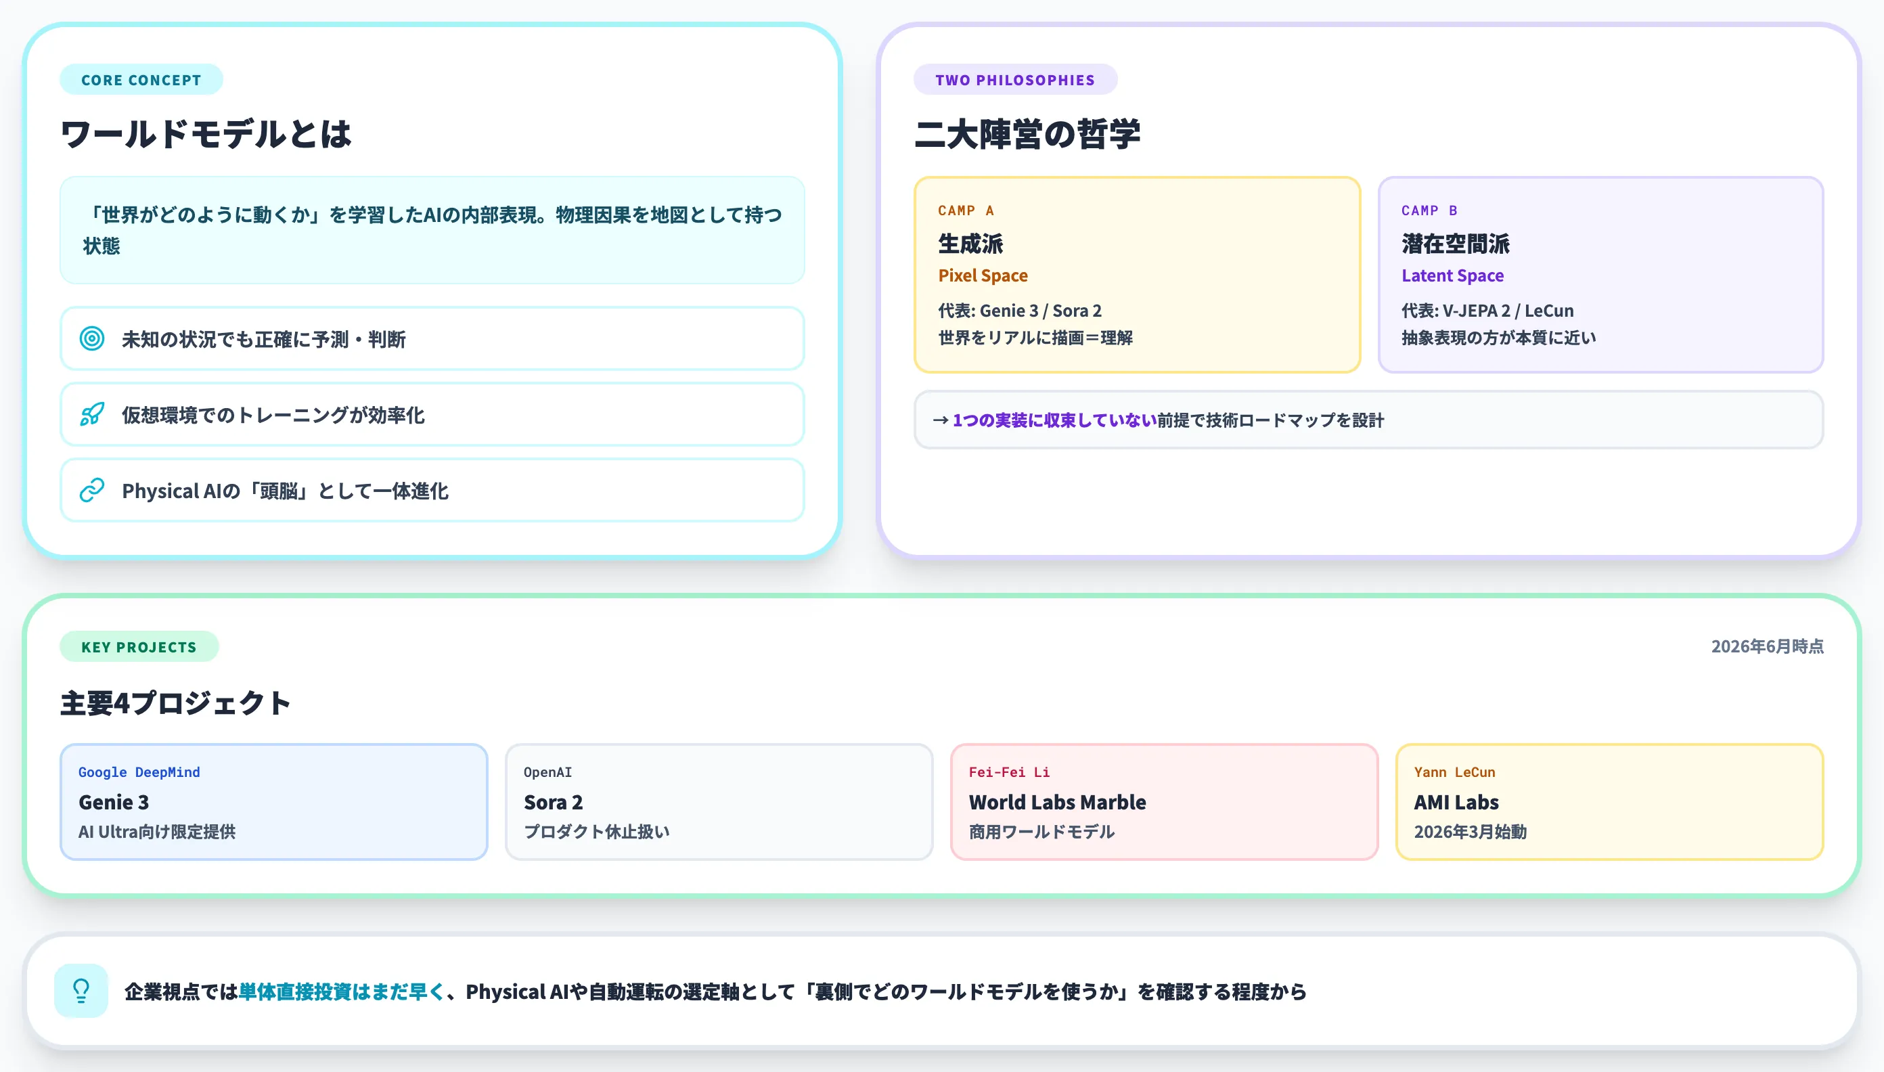This screenshot has width=1884, height=1072.
Task: Click the rocket icon beside 仮想環境でのトレーニング
Action: [92, 414]
